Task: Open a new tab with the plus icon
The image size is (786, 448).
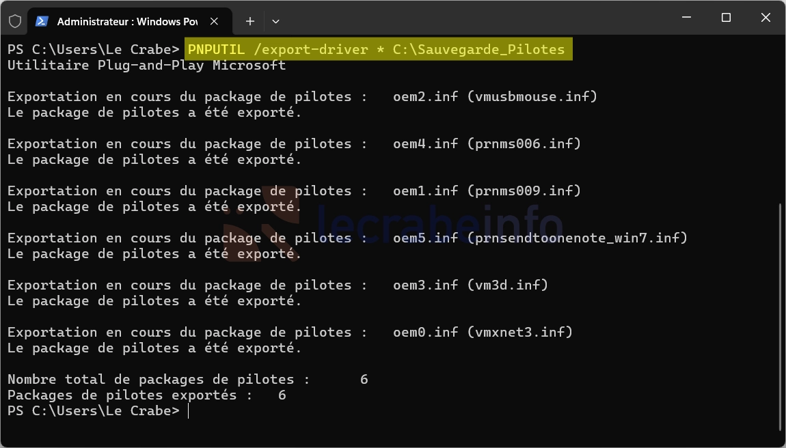Action: [x=250, y=21]
